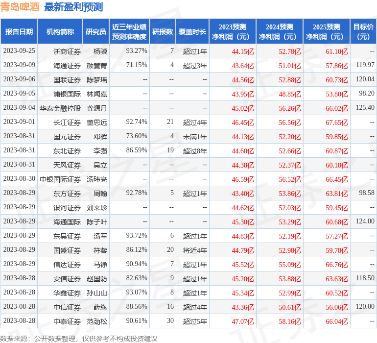Click accuracy value 93.27%
The image size is (377, 343).
tap(137, 51)
